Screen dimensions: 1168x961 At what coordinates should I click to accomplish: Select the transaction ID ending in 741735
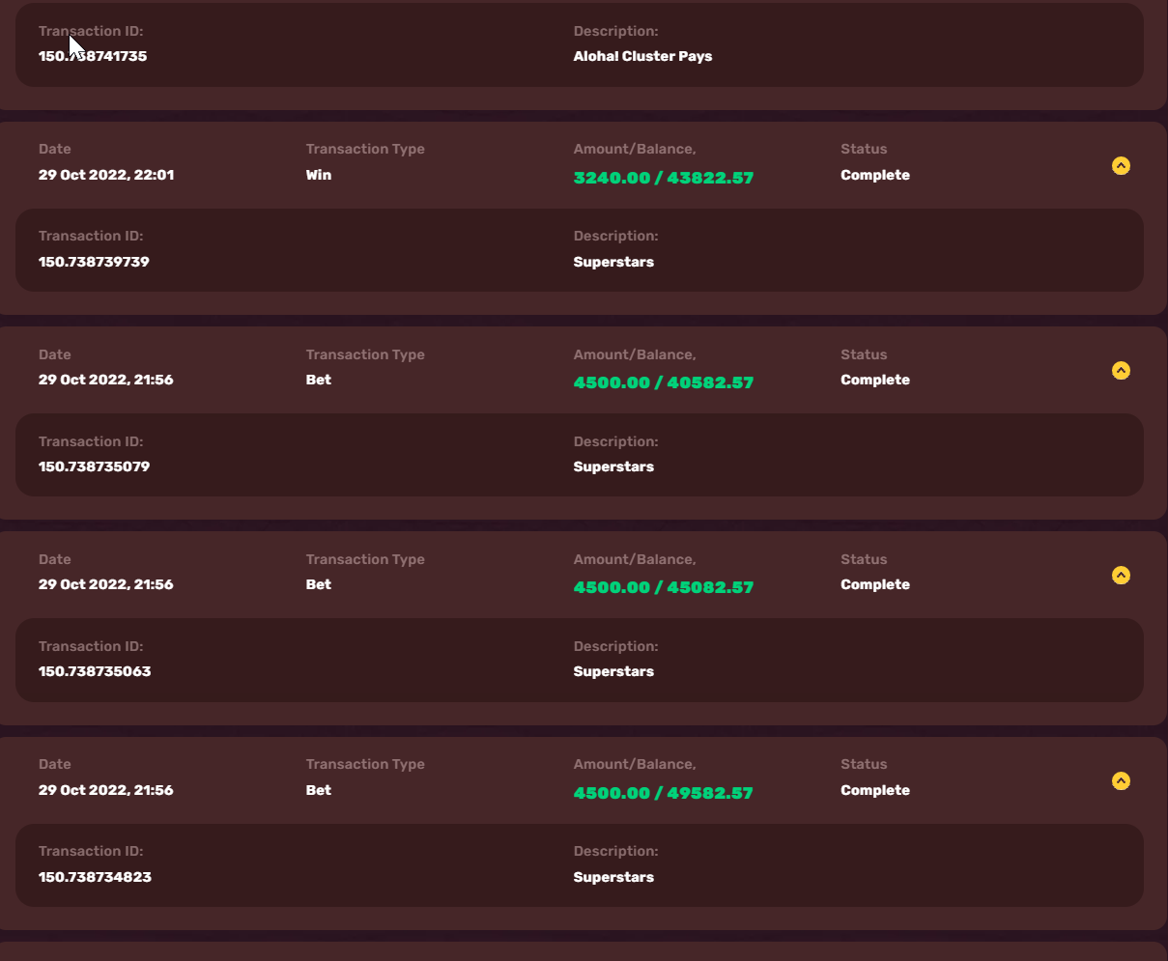[x=93, y=56]
